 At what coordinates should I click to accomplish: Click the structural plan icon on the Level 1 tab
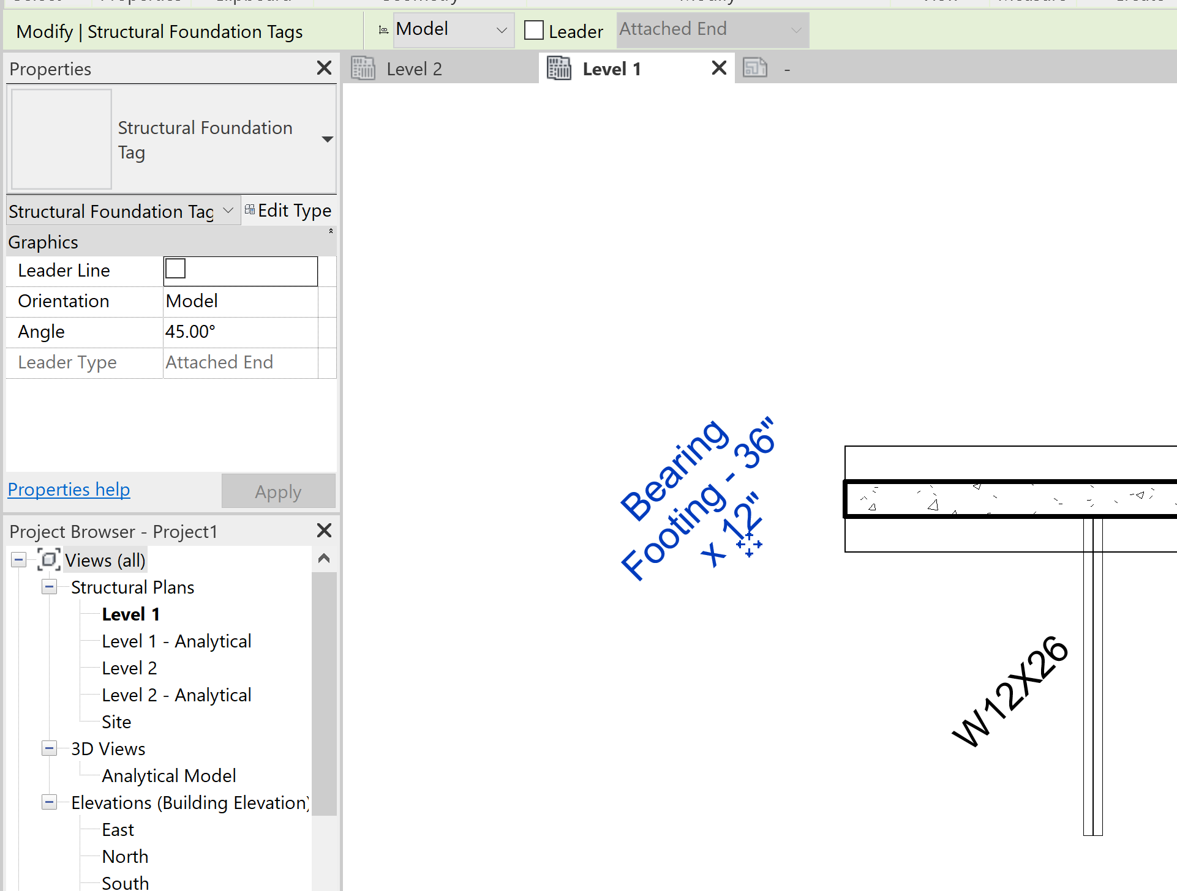point(558,68)
